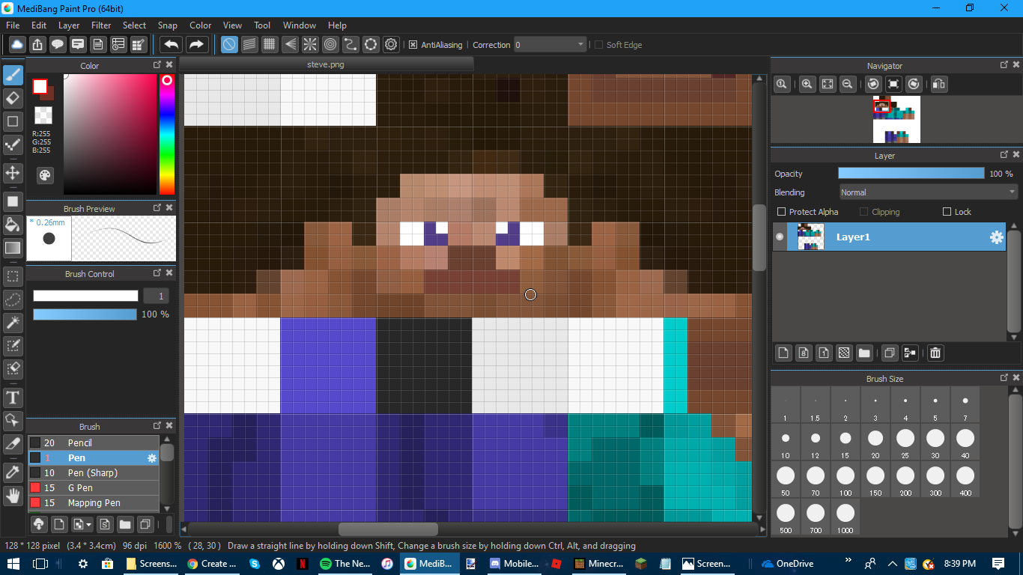The image size is (1023, 575).
Task: Select the Eyedropper tool
Action: click(13, 472)
